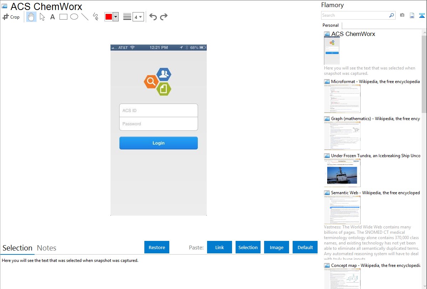
Task: Select the Crop tool
Action: pyautogui.click(x=11, y=17)
